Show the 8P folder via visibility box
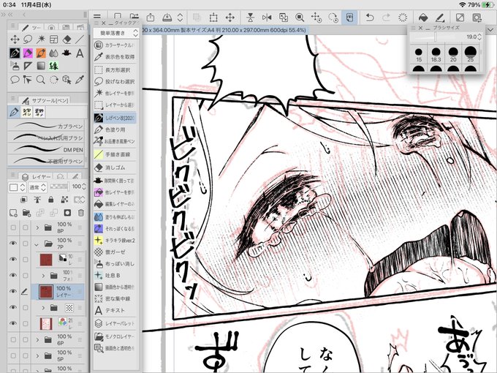Image resolution: width=497 pixels, height=373 pixels. click(13, 227)
